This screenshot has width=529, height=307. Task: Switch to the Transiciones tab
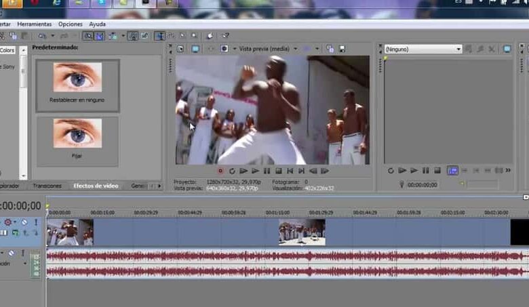point(47,186)
